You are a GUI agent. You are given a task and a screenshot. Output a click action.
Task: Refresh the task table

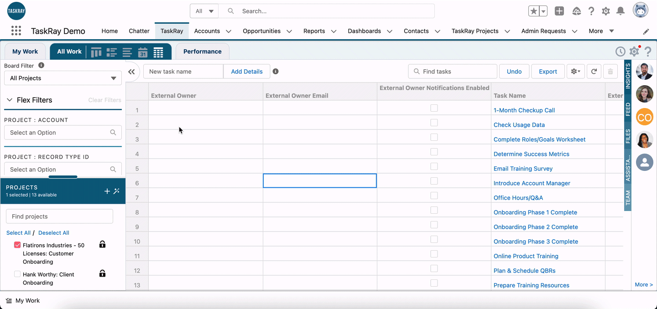point(594,72)
